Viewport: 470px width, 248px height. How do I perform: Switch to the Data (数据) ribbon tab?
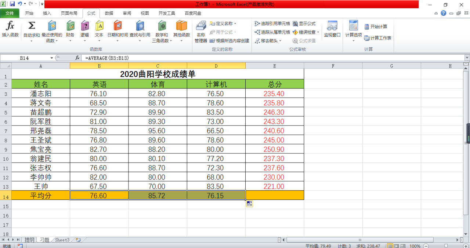tap(109, 13)
